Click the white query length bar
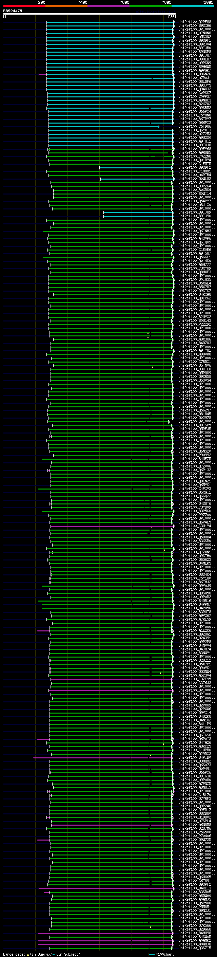Viewport: 217px width, 957px height. coord(89,14)
